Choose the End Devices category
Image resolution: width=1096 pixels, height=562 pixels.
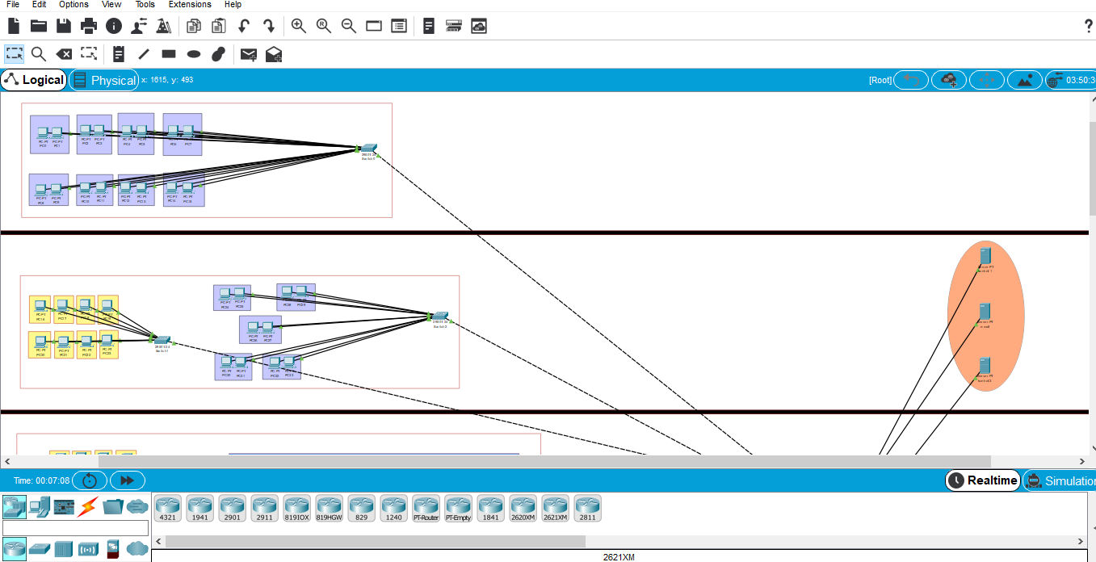click(38, 506)
